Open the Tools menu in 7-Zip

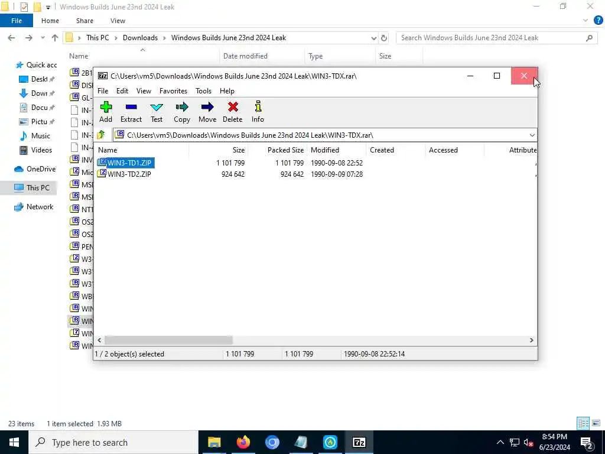203,90
